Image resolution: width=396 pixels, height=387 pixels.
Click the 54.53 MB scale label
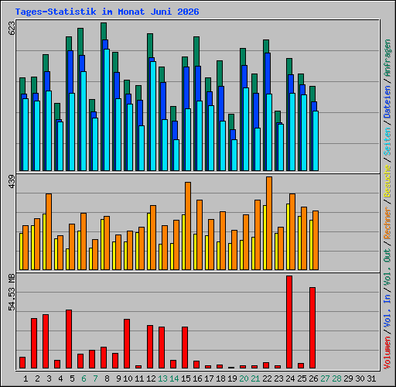12,293
